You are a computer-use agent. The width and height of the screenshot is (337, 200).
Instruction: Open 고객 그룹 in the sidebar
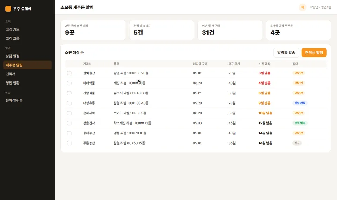pos(27,39)
